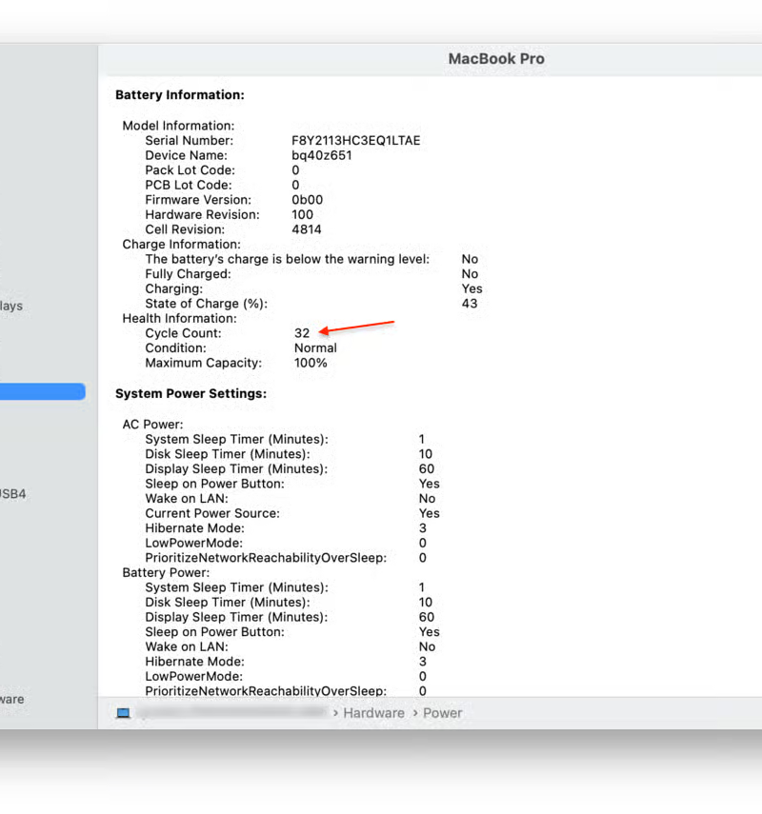This screenshot has height=814, width=762.
Task: Select Displays in the sidebar
Action: click(10, 306)
